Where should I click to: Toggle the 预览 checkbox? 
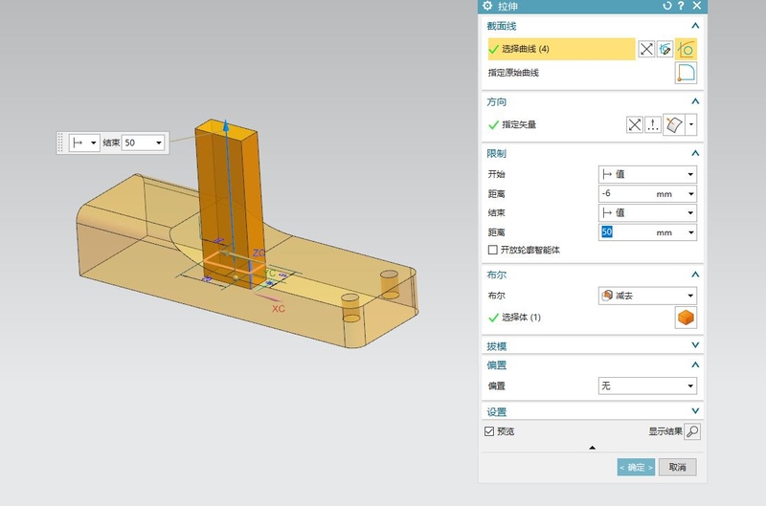point(490,431)
